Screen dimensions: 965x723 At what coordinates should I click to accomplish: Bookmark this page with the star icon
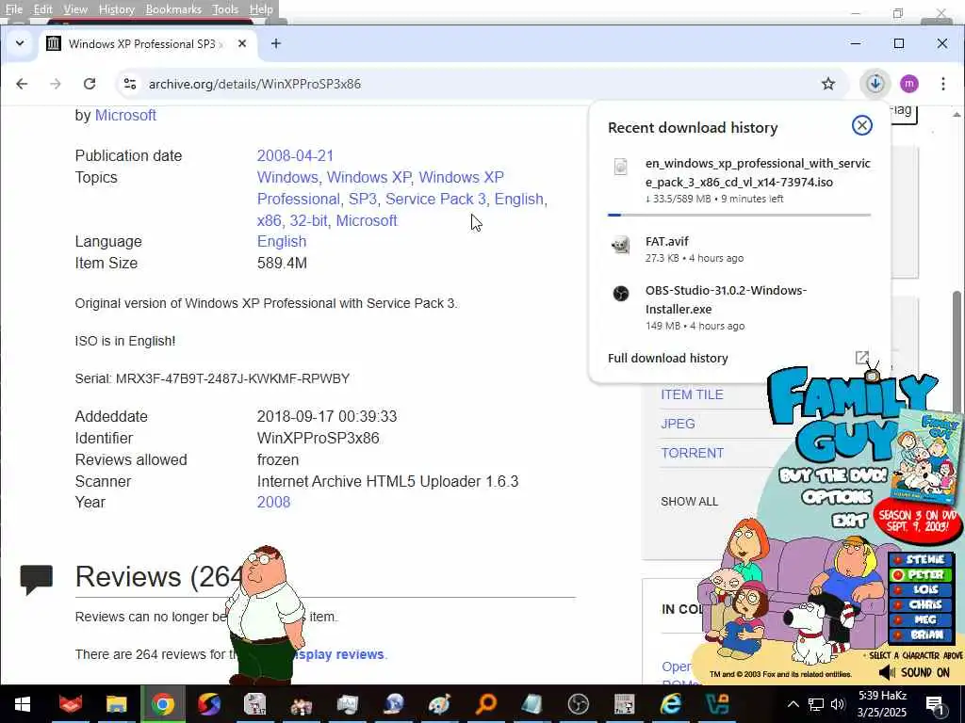point(828,84)
